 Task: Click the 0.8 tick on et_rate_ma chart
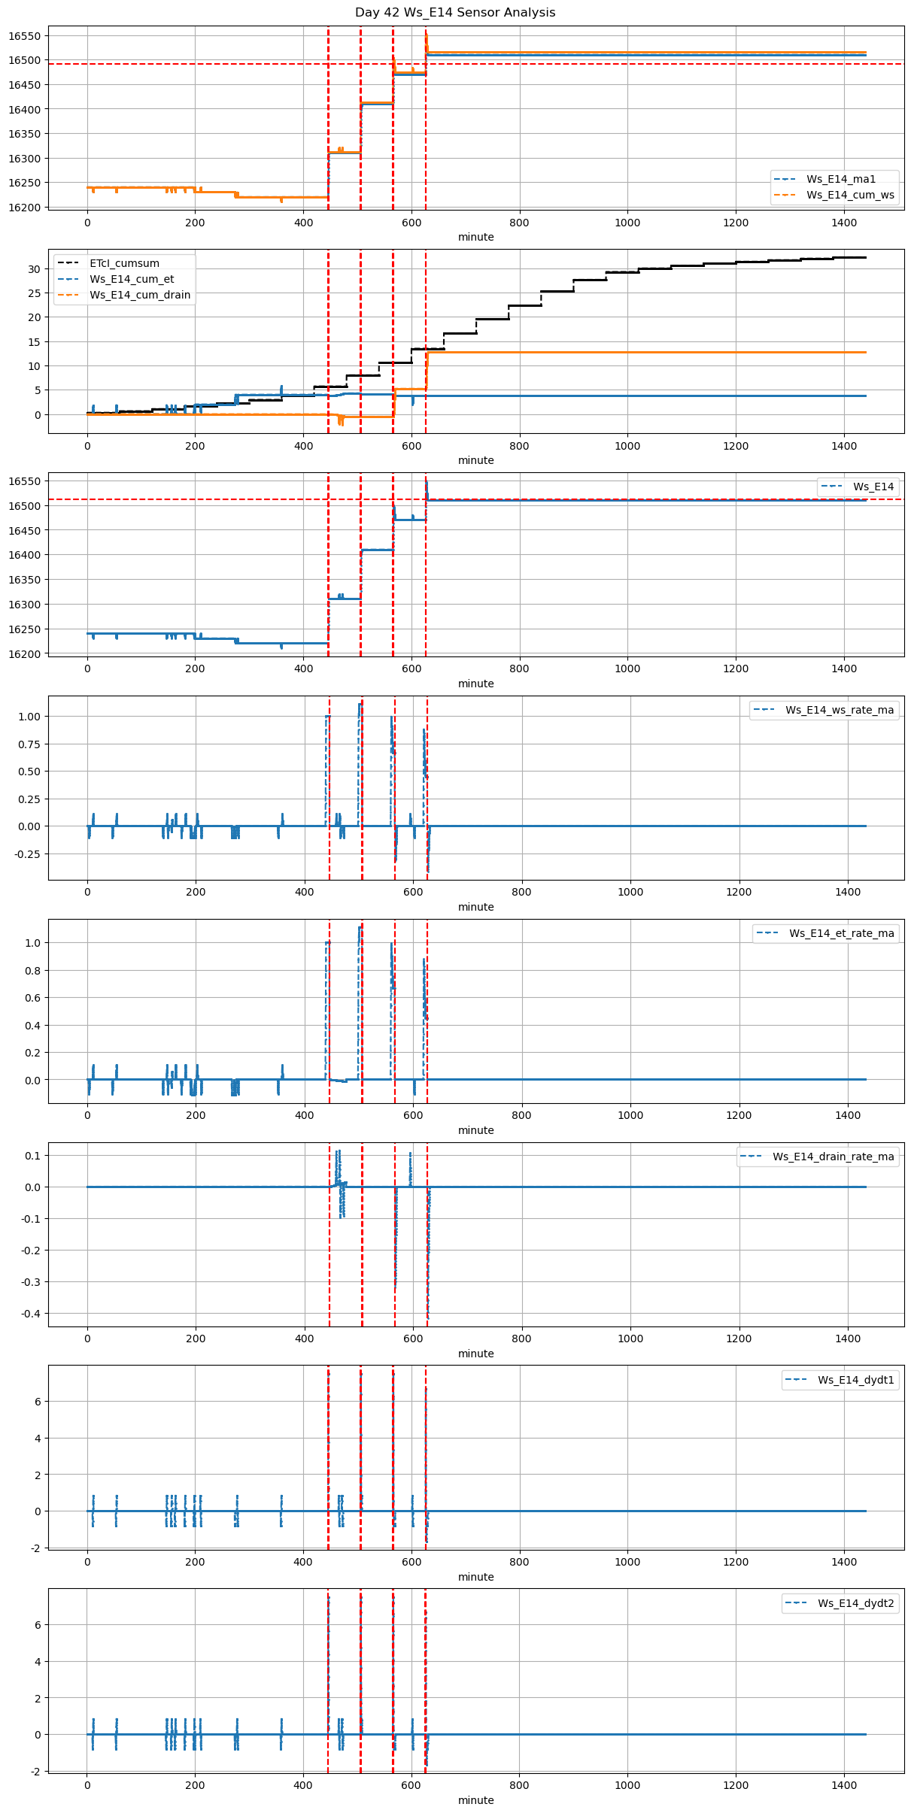tap(33, 970)
